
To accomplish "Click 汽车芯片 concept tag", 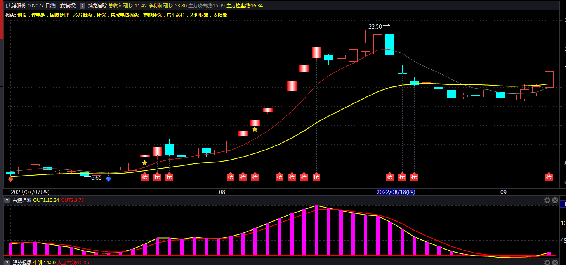I will click(176, 15).
